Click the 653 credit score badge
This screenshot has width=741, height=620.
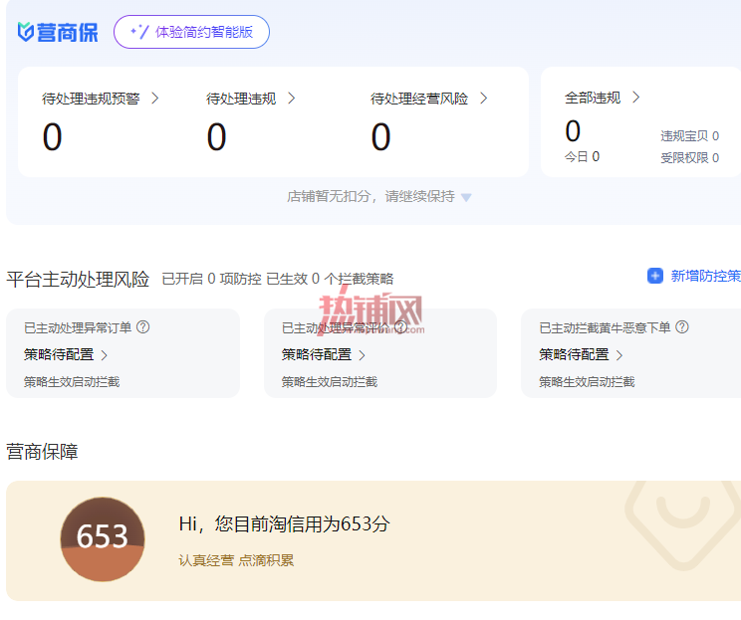(x=103, y=538)
